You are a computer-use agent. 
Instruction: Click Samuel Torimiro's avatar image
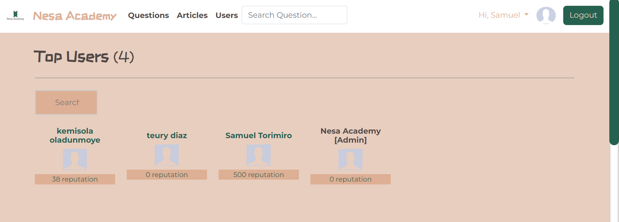pos(259,155)
